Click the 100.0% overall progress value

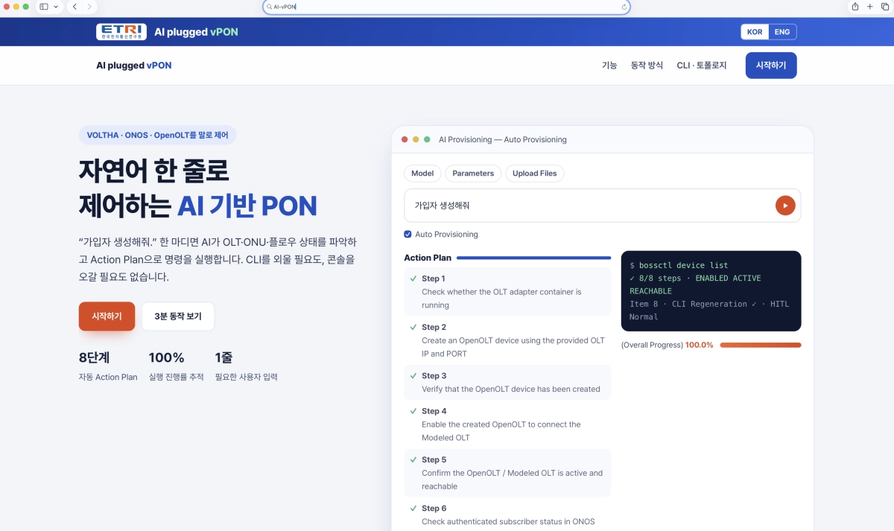point(699,345)
